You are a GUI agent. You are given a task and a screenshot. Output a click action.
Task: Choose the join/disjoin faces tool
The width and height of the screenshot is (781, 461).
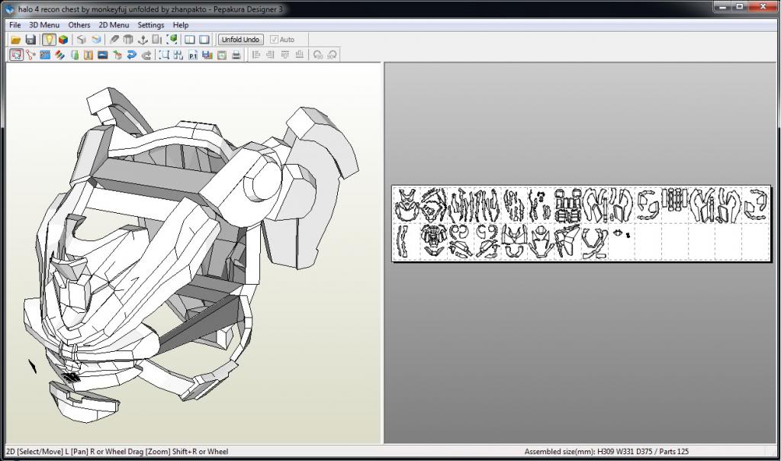pos(31,55)
